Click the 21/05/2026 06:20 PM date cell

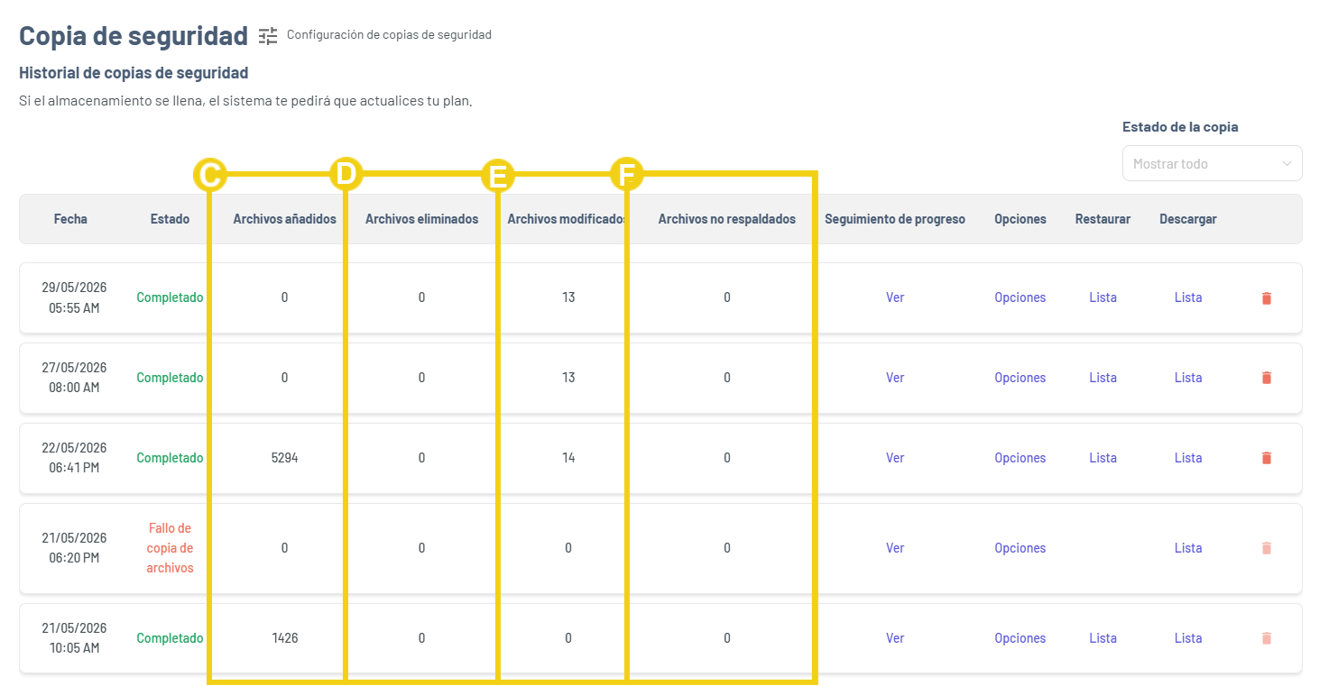[74, 548]
